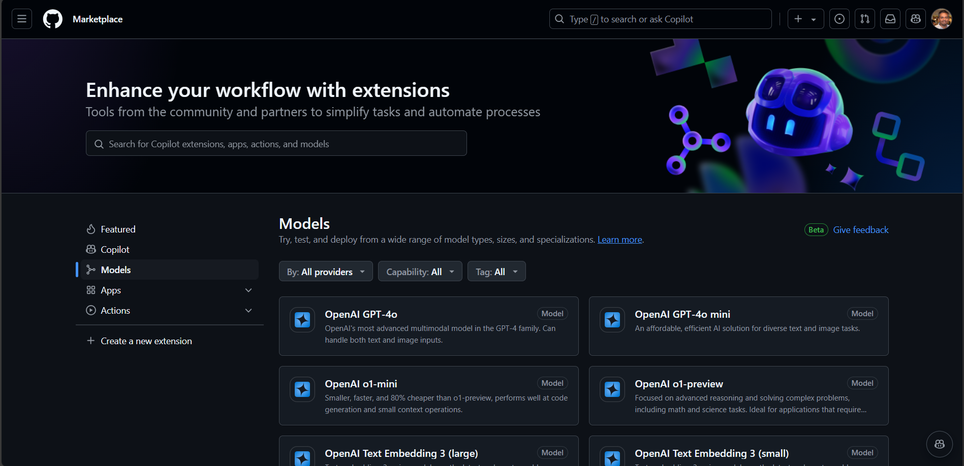Viewport: 964px width, 466px height.
Task: Expand the Actions section chevron
Action: point(248,310)
